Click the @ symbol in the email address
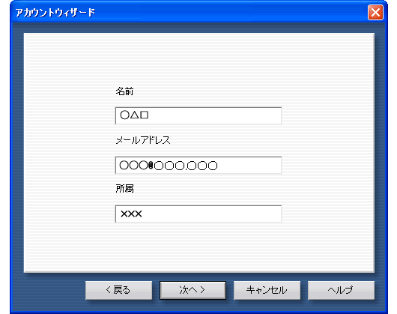Image resolution: width=397 pixels, height=314 pixels. pyautogui.click(x=151, y=166)
